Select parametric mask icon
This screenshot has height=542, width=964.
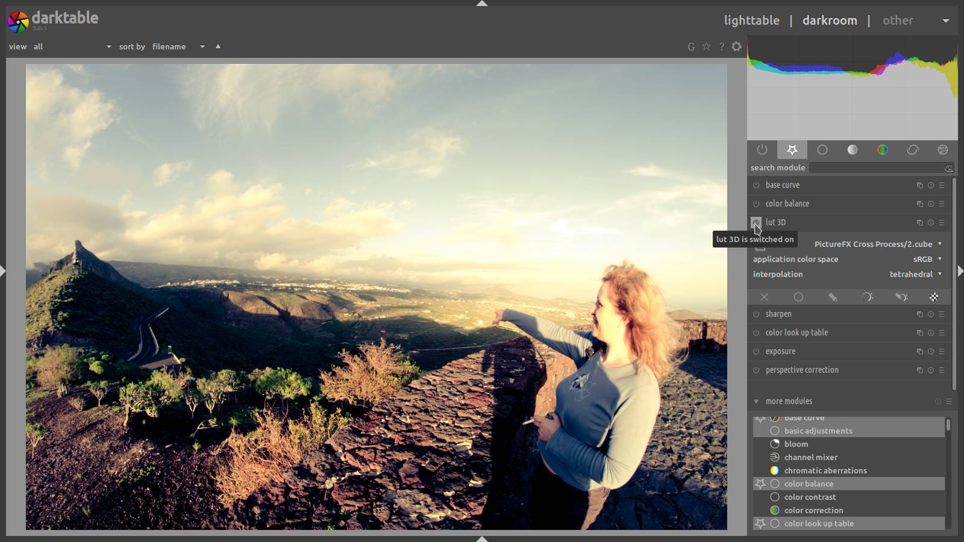867,297
